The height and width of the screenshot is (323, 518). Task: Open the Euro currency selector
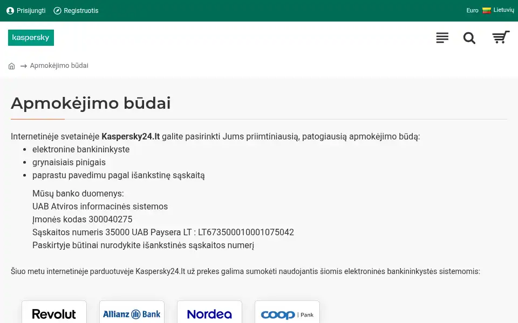point(472,10)
